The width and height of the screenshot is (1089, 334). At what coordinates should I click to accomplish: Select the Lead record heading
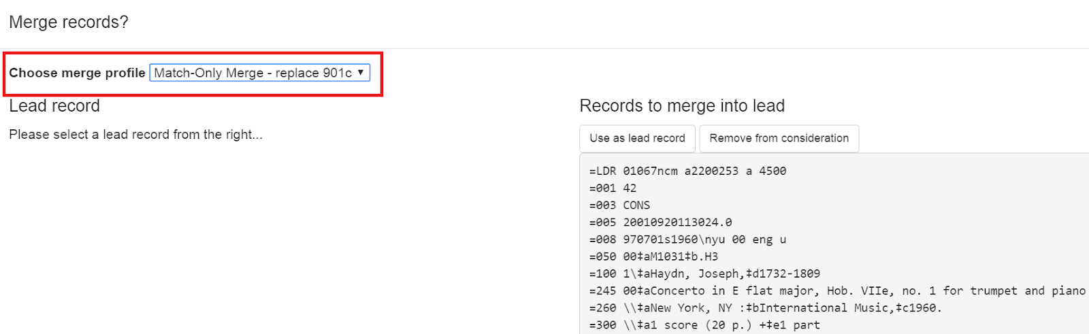tap(54, 106)
